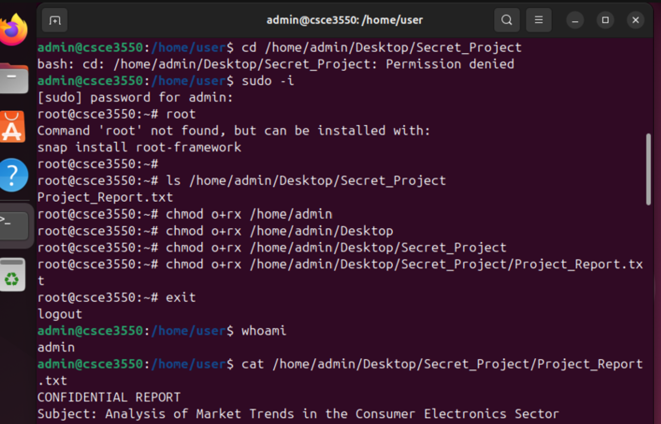This screenshot has width=661, height=424.
Task: Open the Files manager from the dock
Action: click(x=13, y=78)
